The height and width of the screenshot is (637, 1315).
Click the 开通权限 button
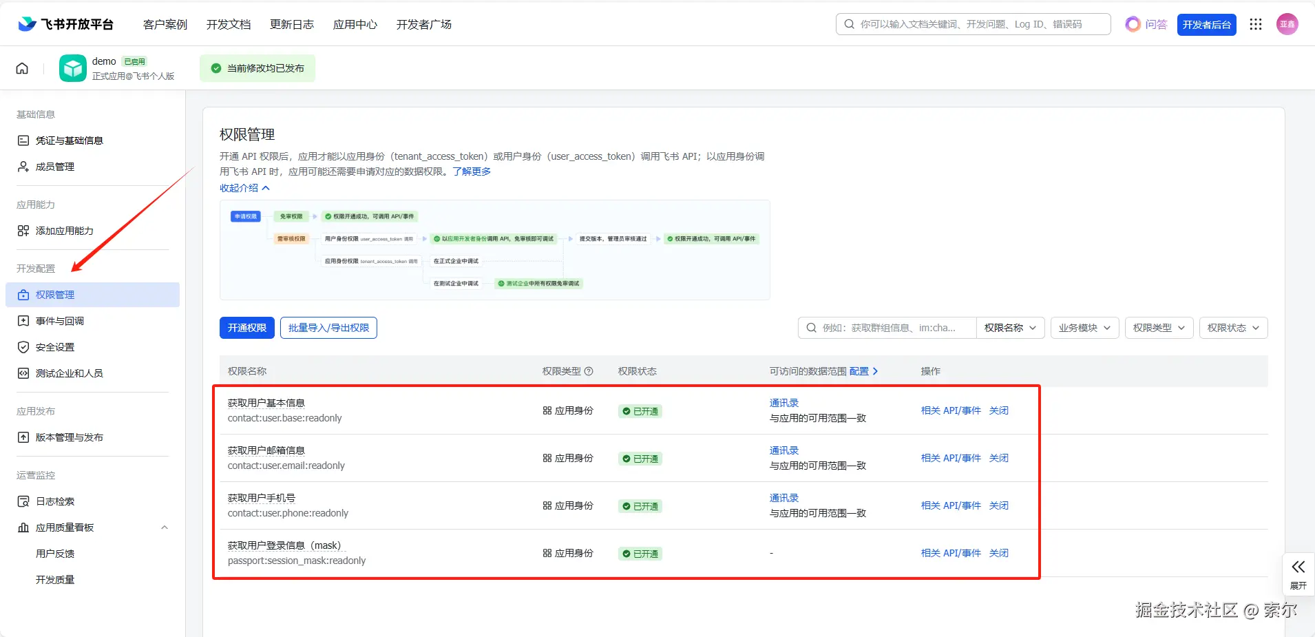point(247,328)
